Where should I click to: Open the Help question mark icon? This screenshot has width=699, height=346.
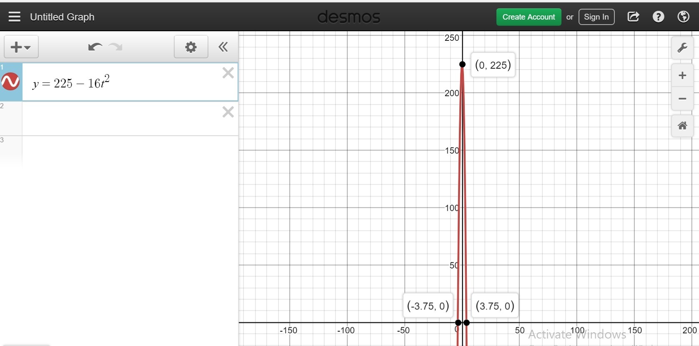658,17
